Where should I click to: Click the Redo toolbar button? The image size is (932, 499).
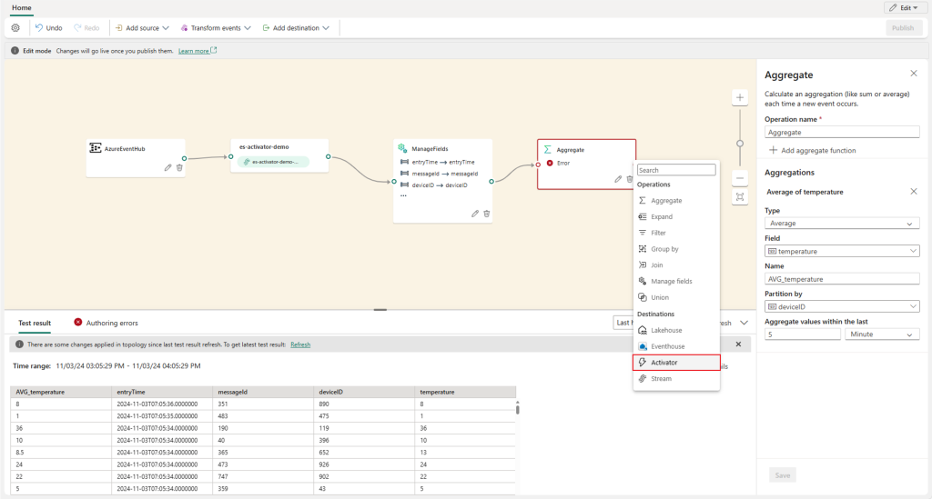click(86, 28)
